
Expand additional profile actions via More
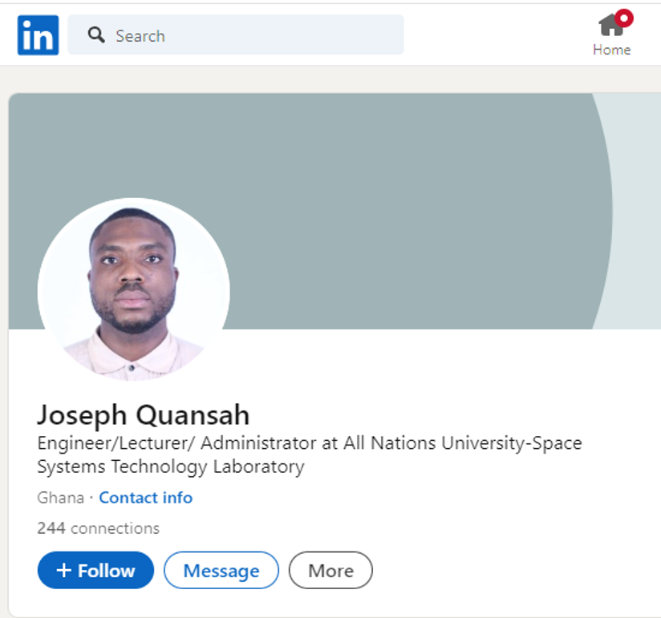coord(330,570)
